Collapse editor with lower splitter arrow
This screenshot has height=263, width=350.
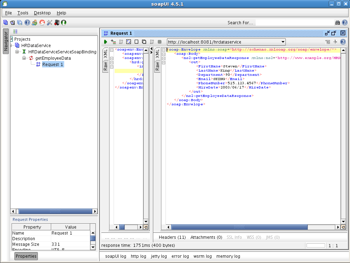pos(152,52)
